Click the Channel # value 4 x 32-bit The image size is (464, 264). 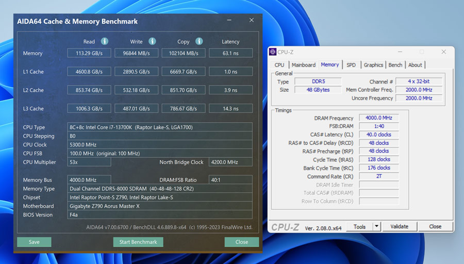point(419,81)
